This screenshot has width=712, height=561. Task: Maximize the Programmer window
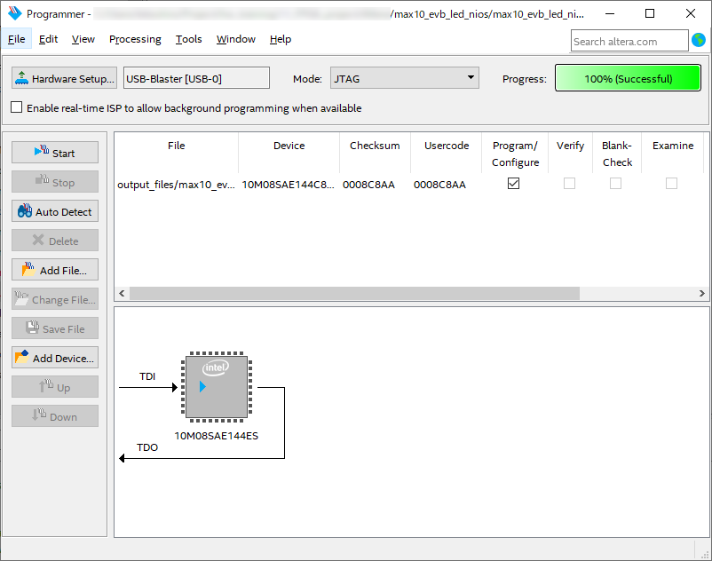(x=650, y=13)
